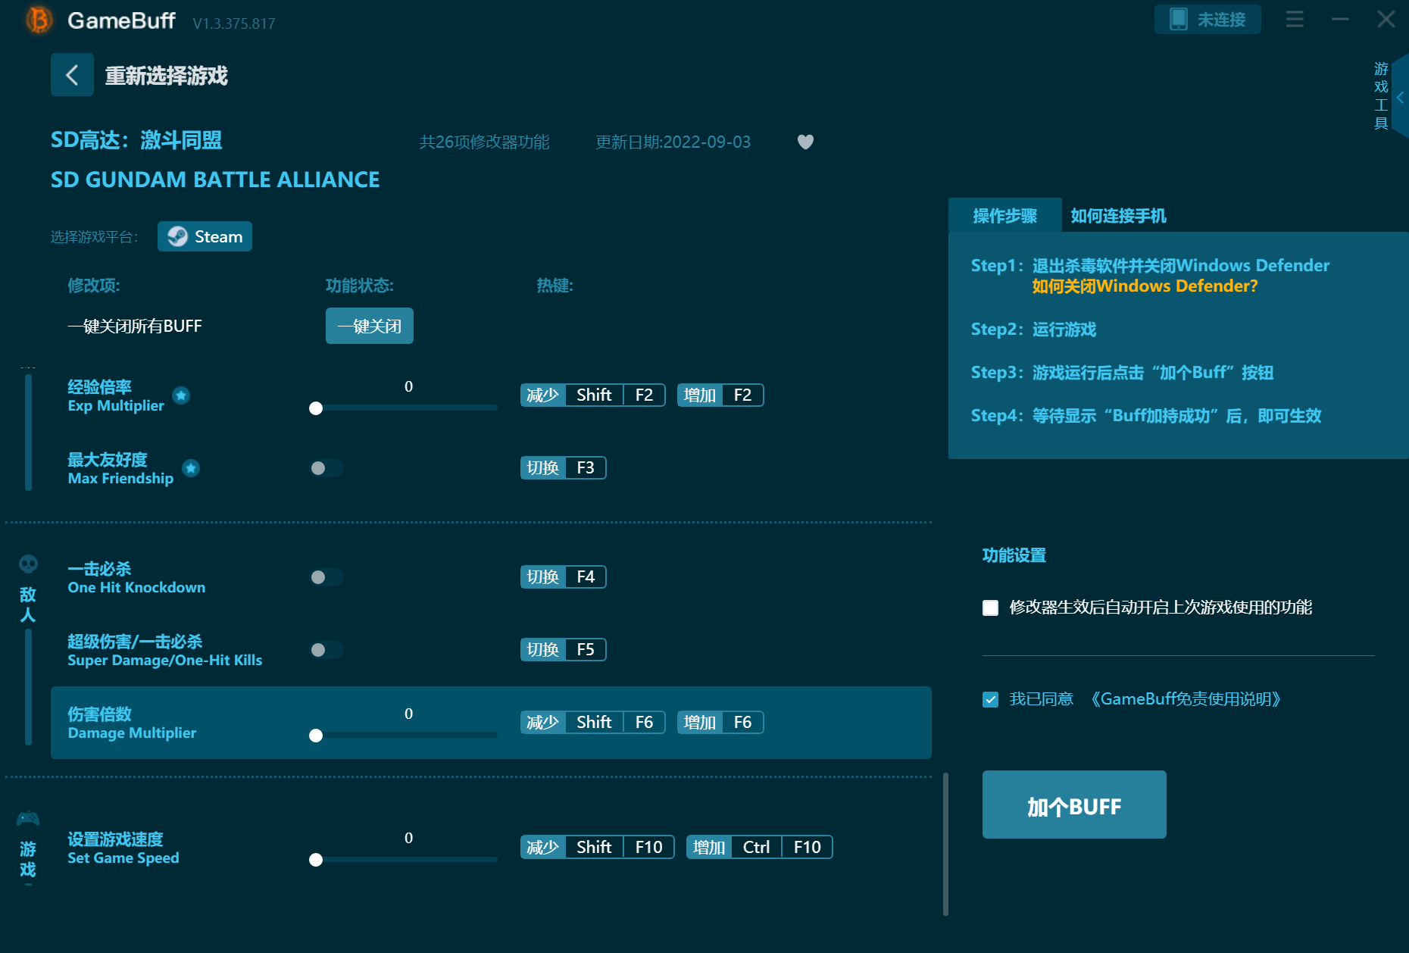Open the hamburger menu icon
The width and height of the screenshot is (1409, 953).
[x=1295, y=20]
